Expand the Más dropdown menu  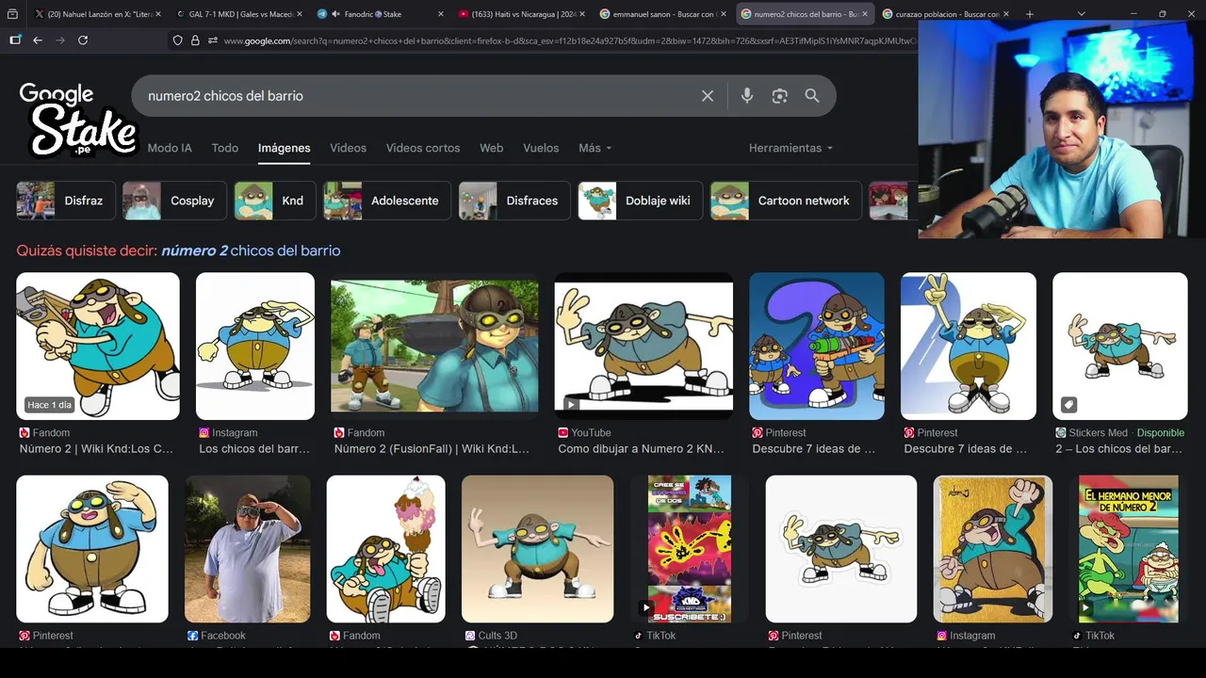tap(595, 148)
